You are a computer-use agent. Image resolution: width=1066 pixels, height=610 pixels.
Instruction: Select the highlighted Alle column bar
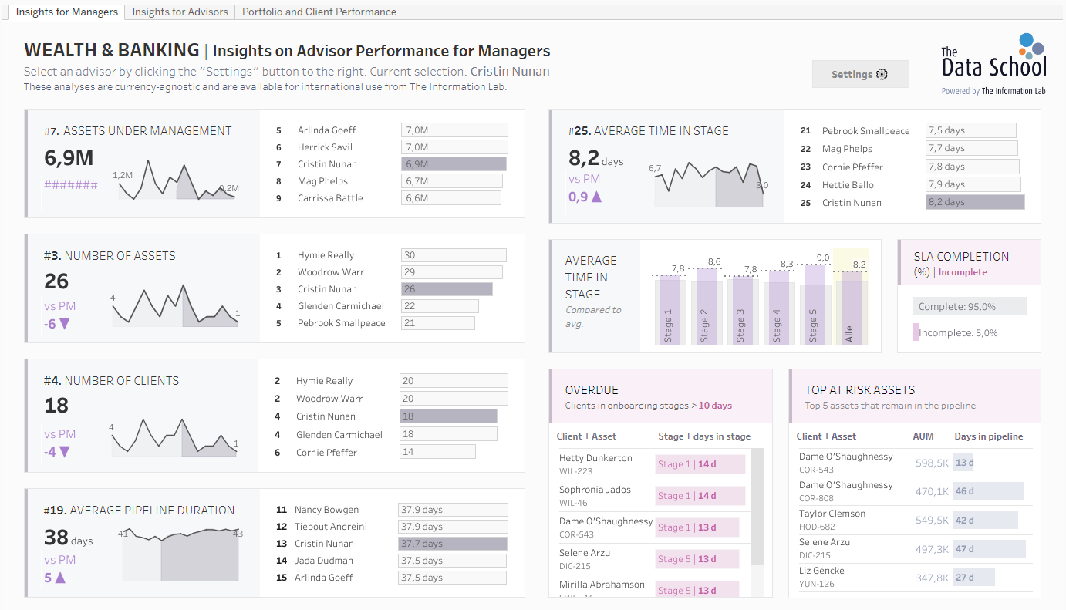click(x=851, y=308)
